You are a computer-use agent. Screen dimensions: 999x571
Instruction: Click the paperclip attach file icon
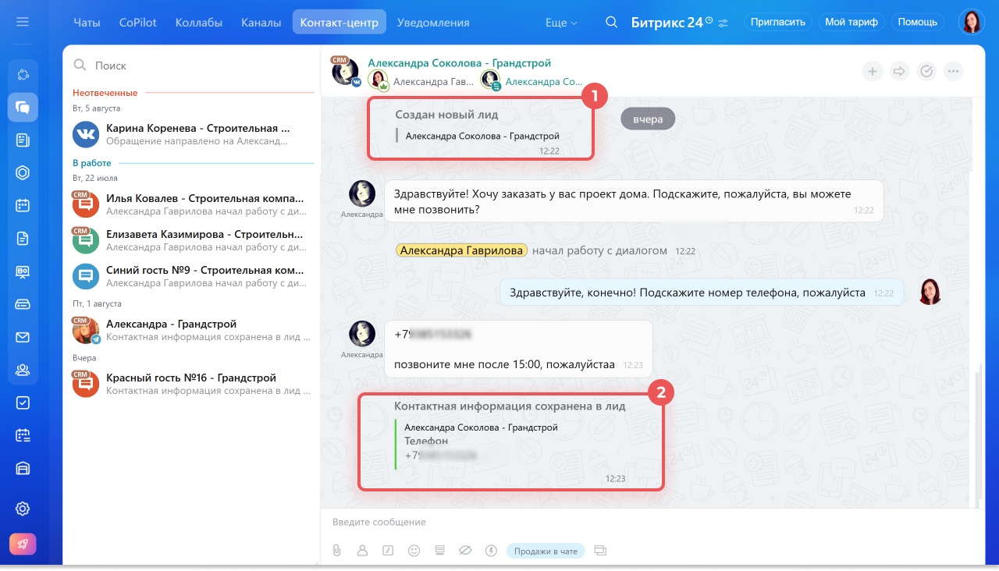(x=337, y=551)
